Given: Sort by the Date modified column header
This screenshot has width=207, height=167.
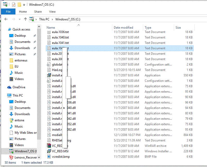Looking at the screenshot, I should click(123, 28).
